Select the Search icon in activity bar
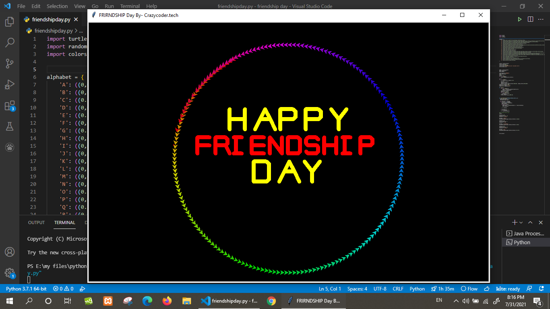Viewport: 550px width, 309px height. [x=9, y=42]
